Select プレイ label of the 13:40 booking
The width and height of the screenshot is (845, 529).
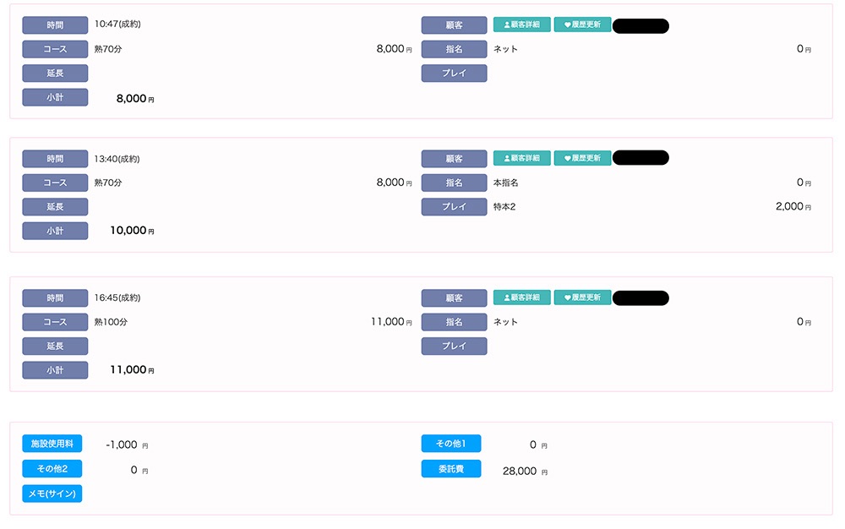click(455, 206)
